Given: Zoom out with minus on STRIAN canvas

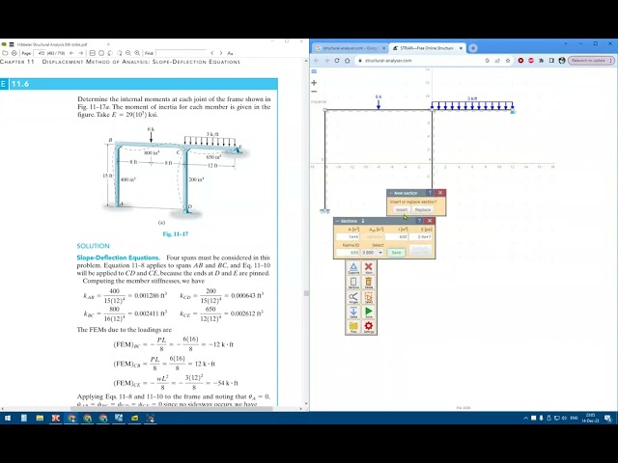Looking at the screenshot, I should 314,92.
